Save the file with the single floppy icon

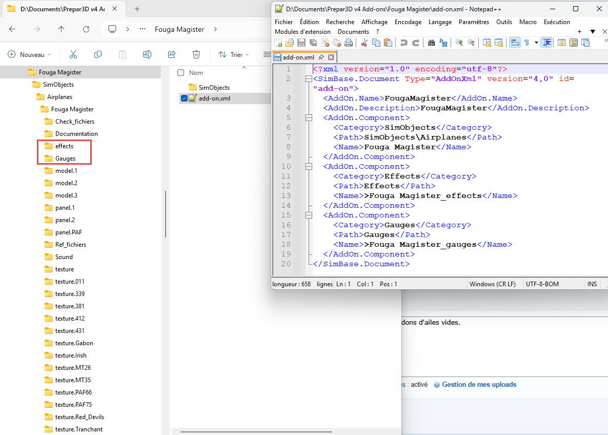point(301,43)
